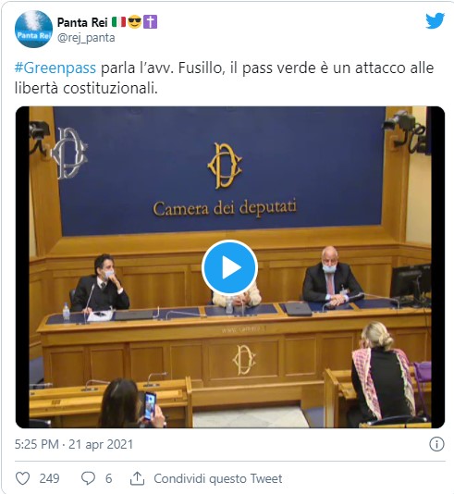Click the 21 apr 2021 date
The height and width of the screenshot is (494, 454).
pos(101,445)
